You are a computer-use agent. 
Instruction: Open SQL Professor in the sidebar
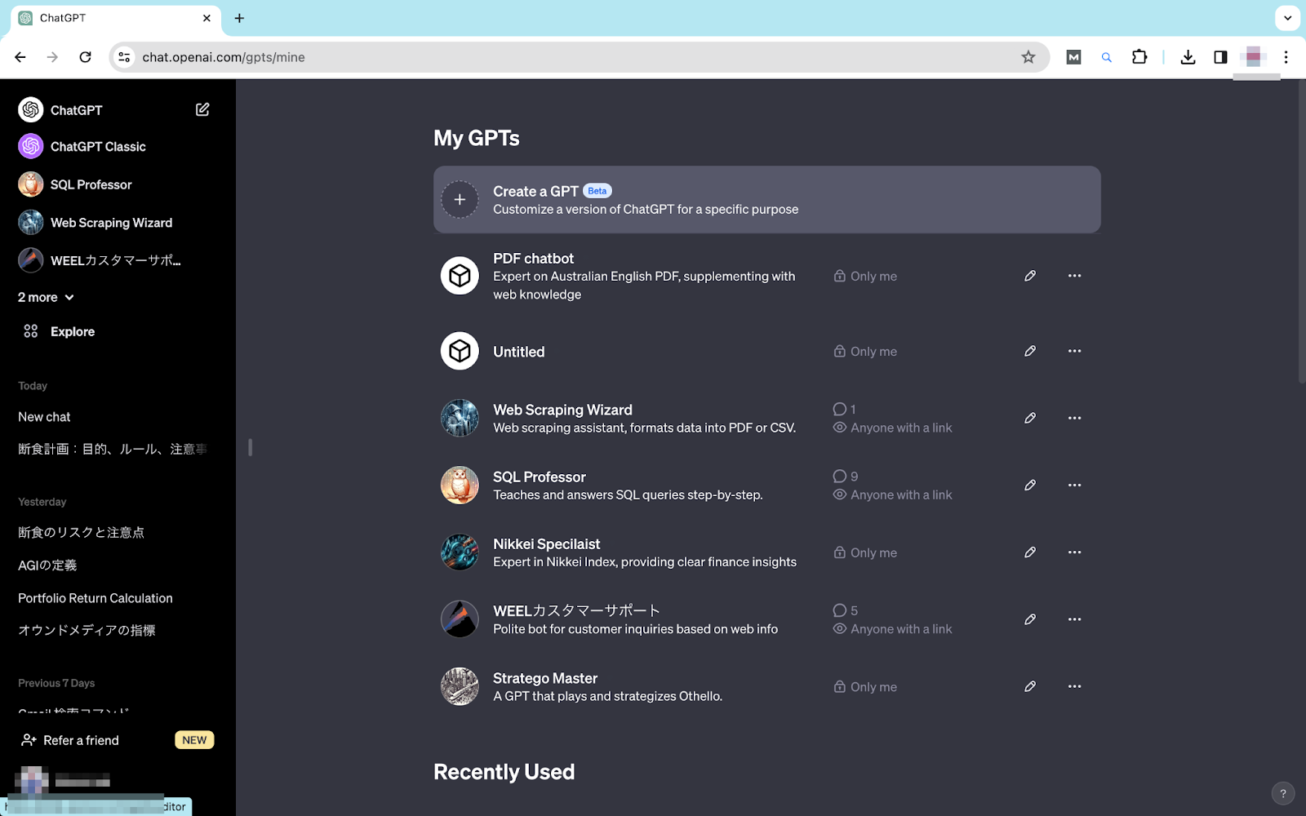pos(91,184)
